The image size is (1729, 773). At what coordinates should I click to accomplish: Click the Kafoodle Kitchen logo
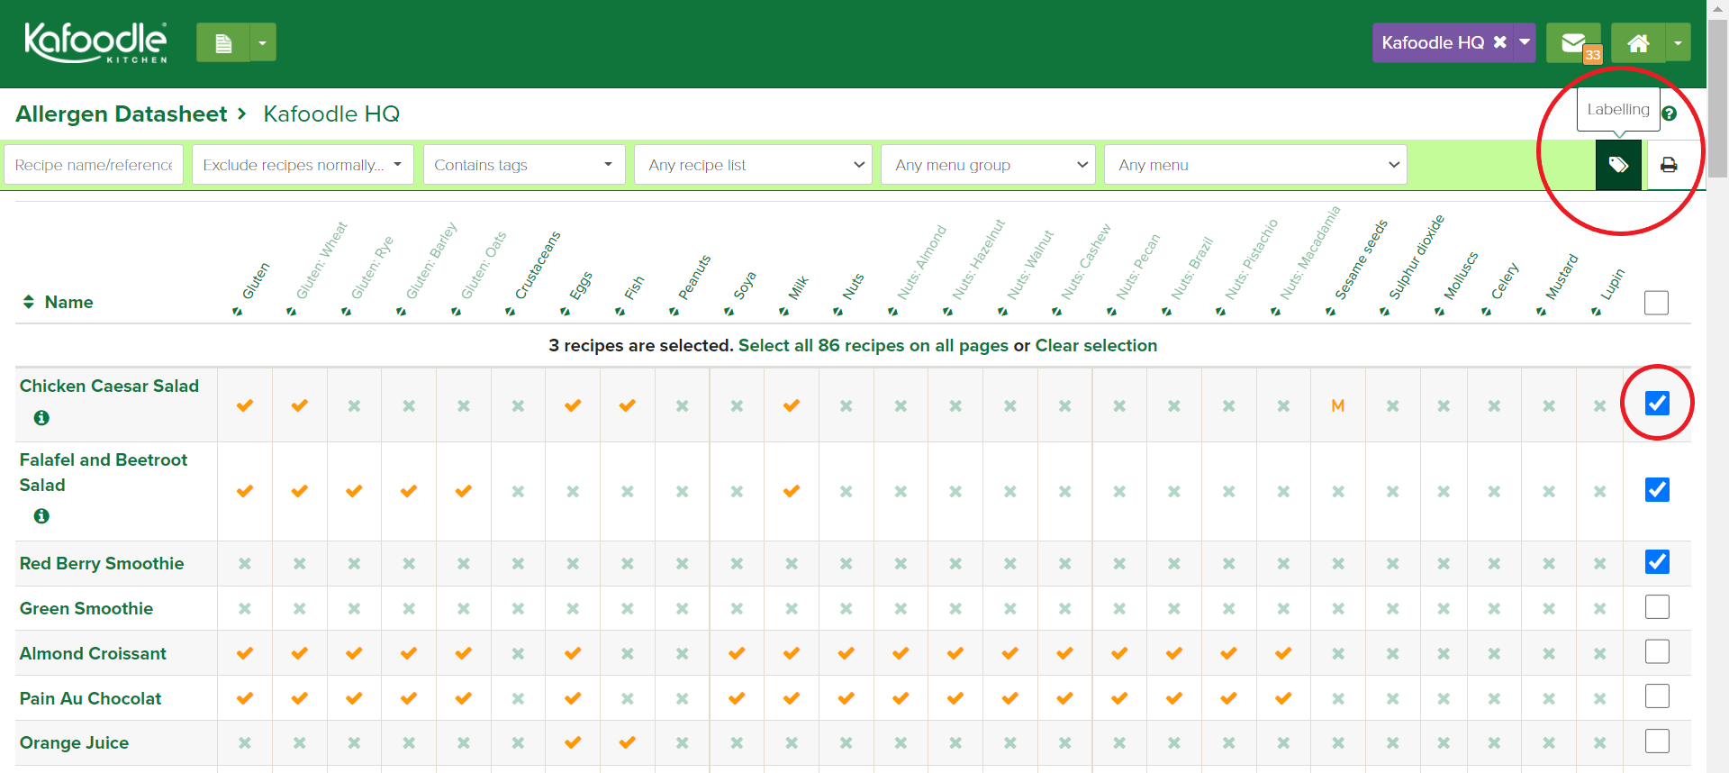(95, 42)
